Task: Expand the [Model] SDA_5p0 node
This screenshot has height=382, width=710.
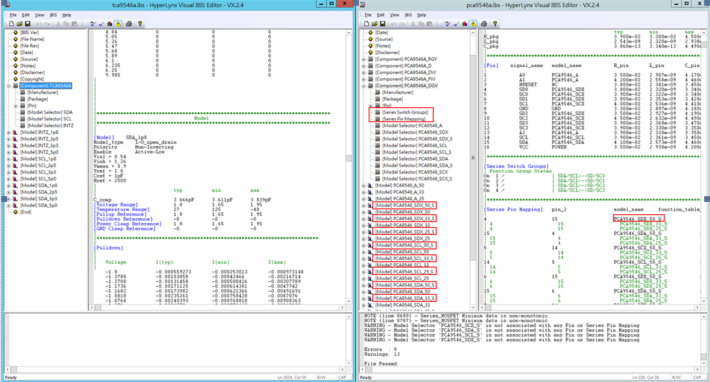Action: pos(8,205)
